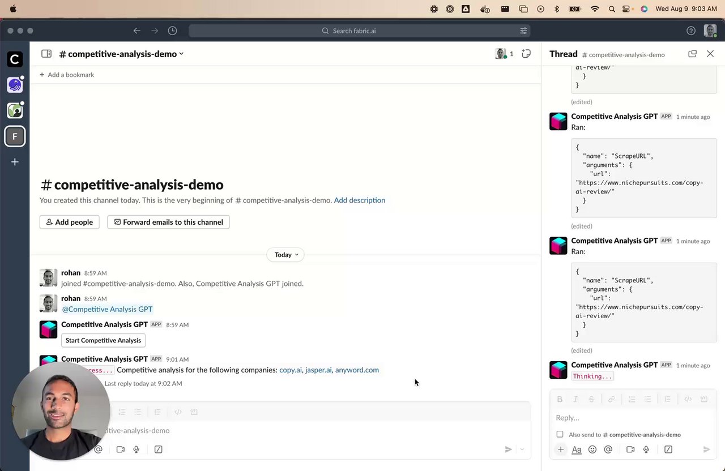Viewport: 725px width, 471px height.
Task: Focus the Search fabric.ai field
Action: click(360, 31)
